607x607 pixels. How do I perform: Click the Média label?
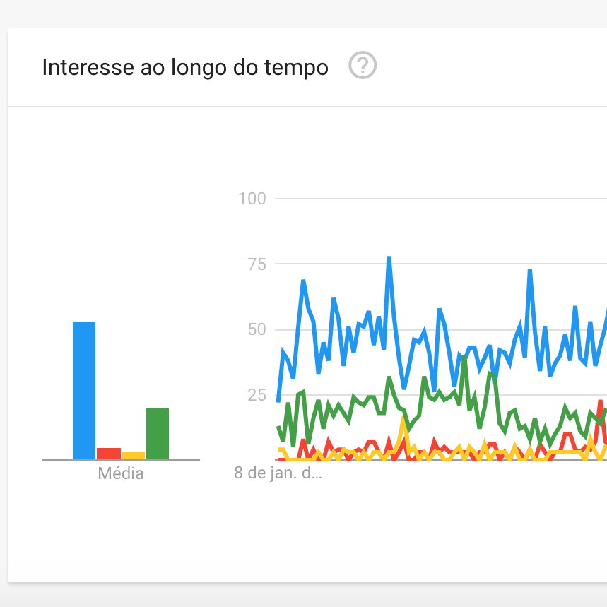click(x=121, y=473)
